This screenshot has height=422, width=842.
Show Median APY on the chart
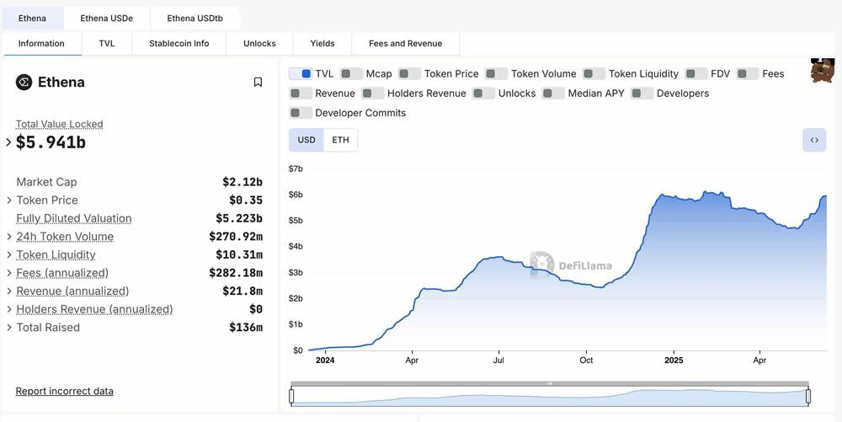(x=553, y=93)
